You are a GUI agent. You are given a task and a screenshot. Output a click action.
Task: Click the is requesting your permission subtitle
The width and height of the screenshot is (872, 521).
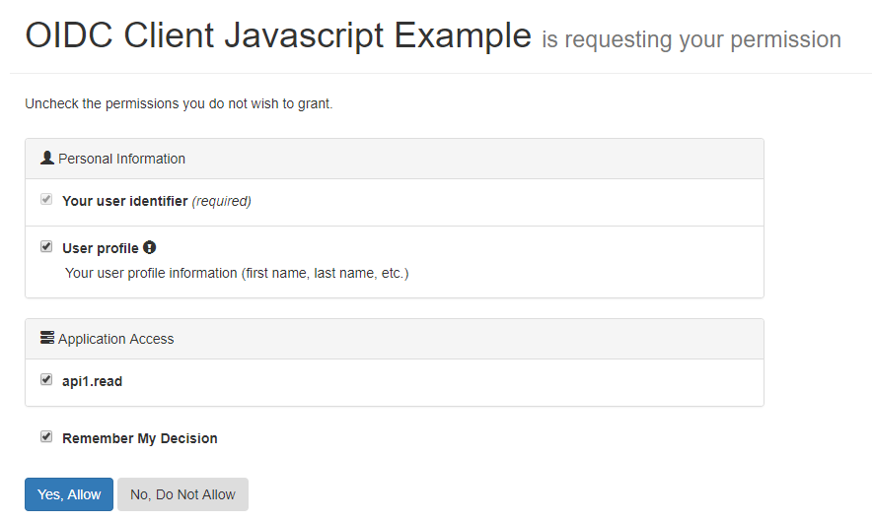[x=690, y=40]
